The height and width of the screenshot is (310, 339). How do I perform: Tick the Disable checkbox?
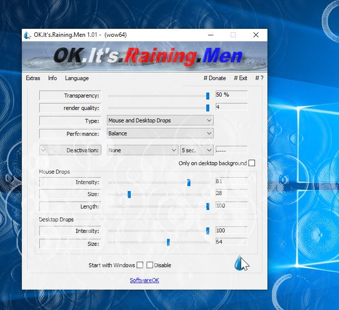click(x=150, y=265)
